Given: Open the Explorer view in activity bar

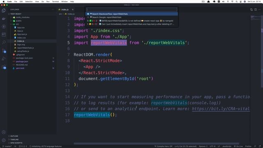Looking at the screenshot, I should [4, 10].
